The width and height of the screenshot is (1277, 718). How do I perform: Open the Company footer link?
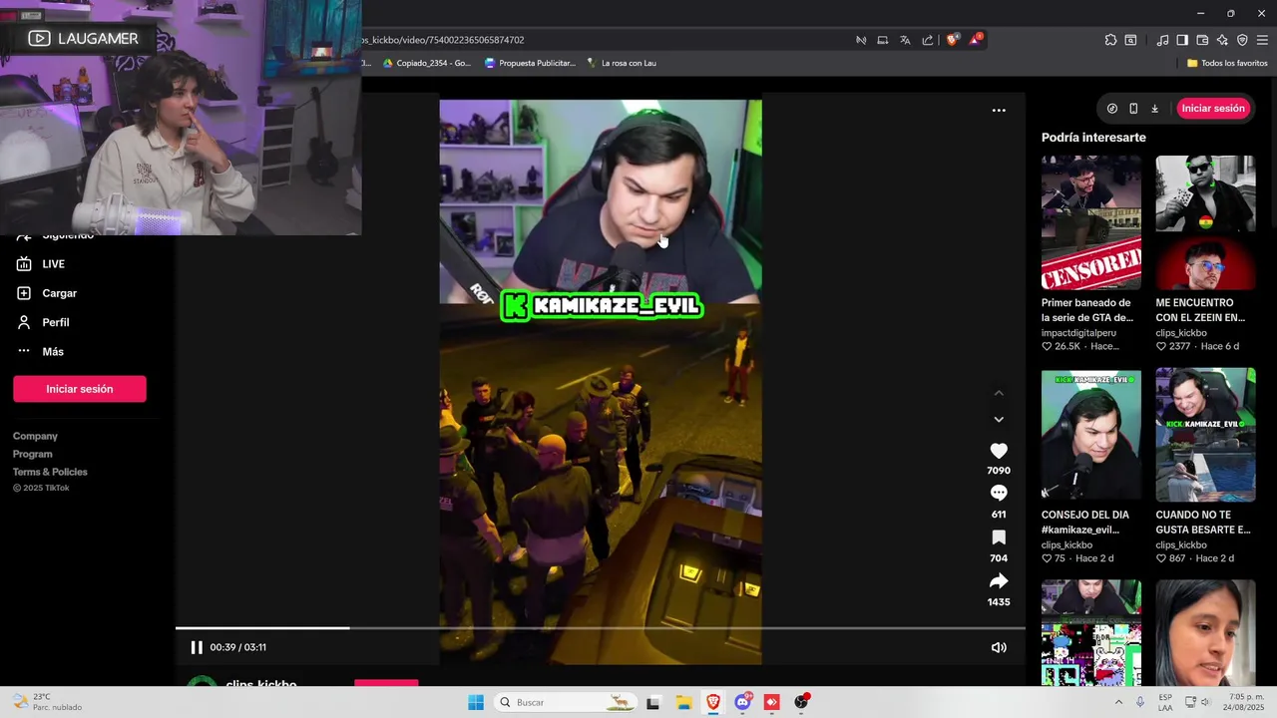[x=35, y=436]
